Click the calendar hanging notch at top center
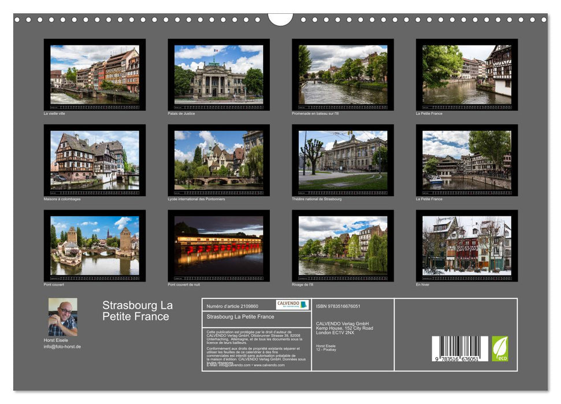 (x=280, y=19)
